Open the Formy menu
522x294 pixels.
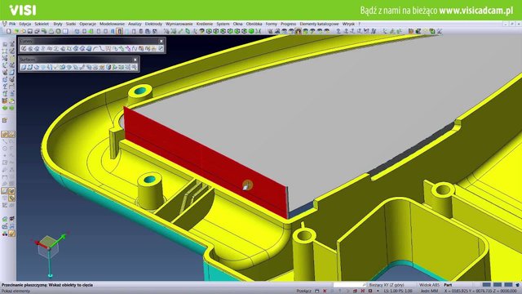click(x=272, y=24)
